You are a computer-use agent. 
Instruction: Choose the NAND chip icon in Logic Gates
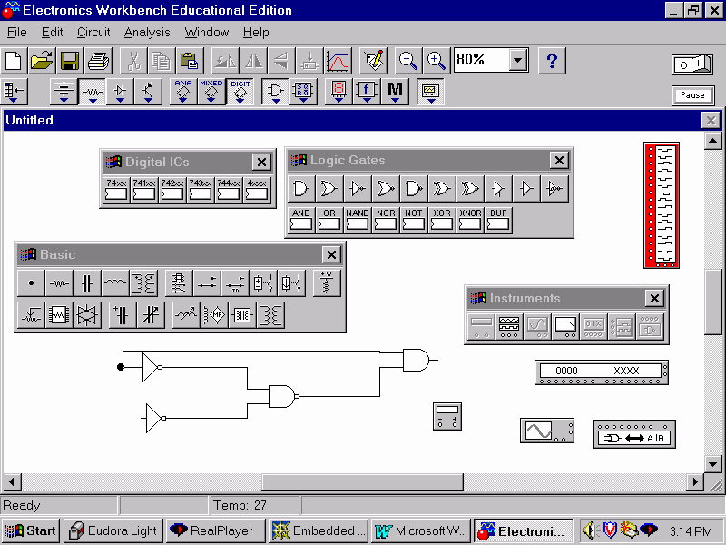point(358,219)
